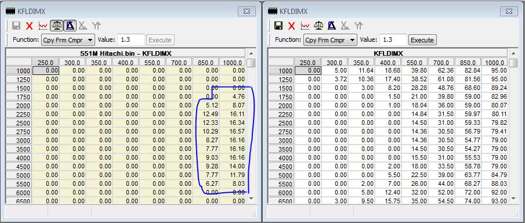
Task: Click the left table's scrollbar down arrow
Action: pos(251,199)
